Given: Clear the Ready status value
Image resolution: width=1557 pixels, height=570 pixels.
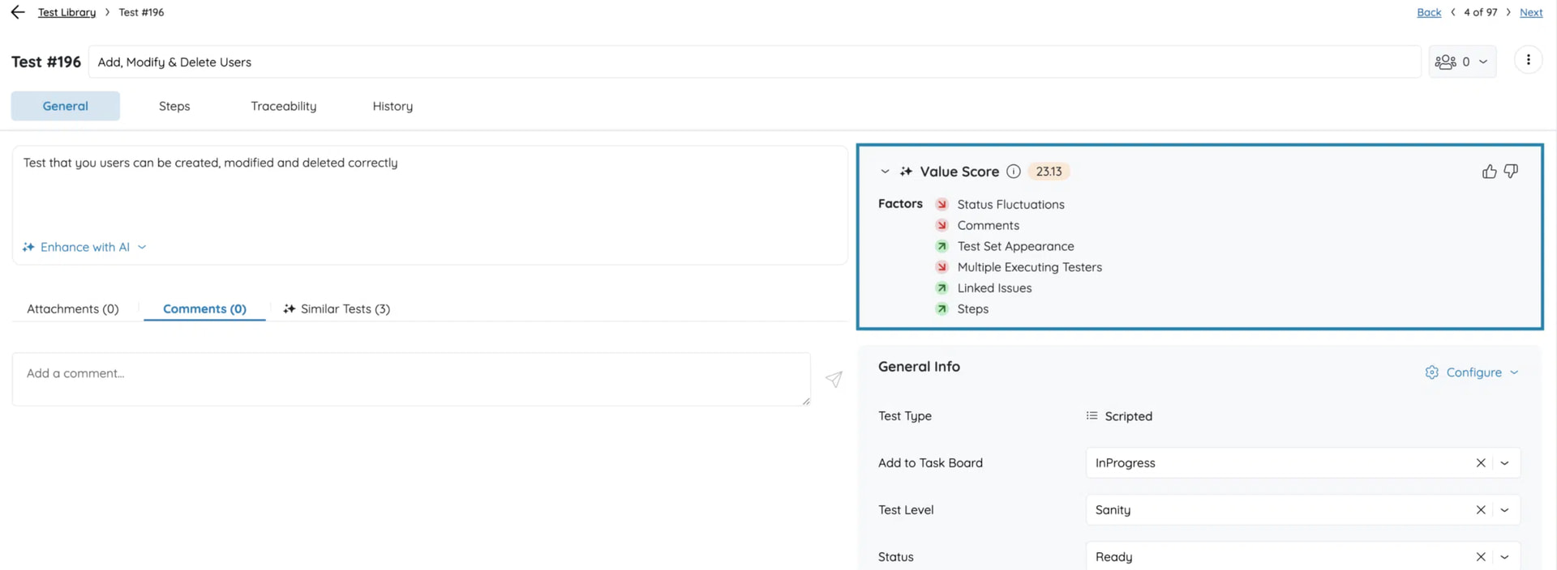Looking at the screenshot, I should pyautogui.click(x=1481, y=557).
